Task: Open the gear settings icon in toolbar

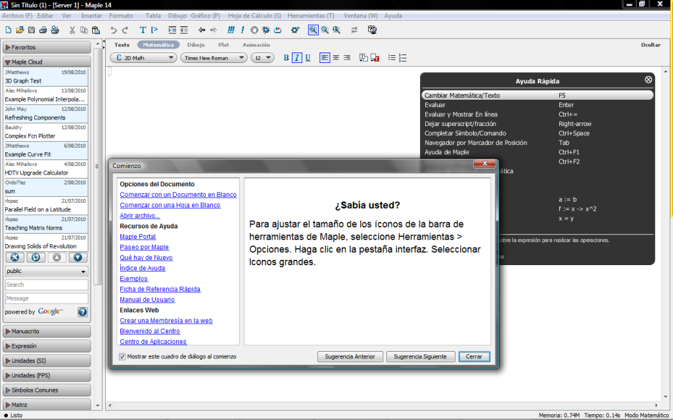Action: point(295,30)
